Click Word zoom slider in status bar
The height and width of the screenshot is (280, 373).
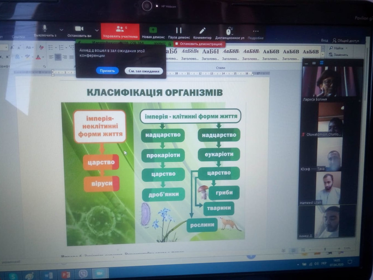click(x=325, y=249)
